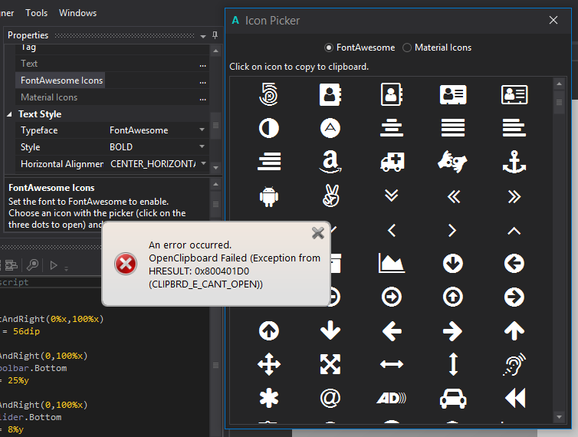Open the Typeface dropdown
578x437 pixels.
pyautogui.click(x=202, y=130)
